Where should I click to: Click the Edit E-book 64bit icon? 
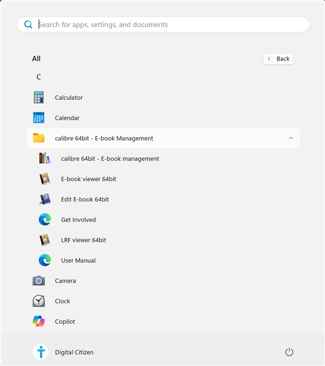click(x=45, y=199)
